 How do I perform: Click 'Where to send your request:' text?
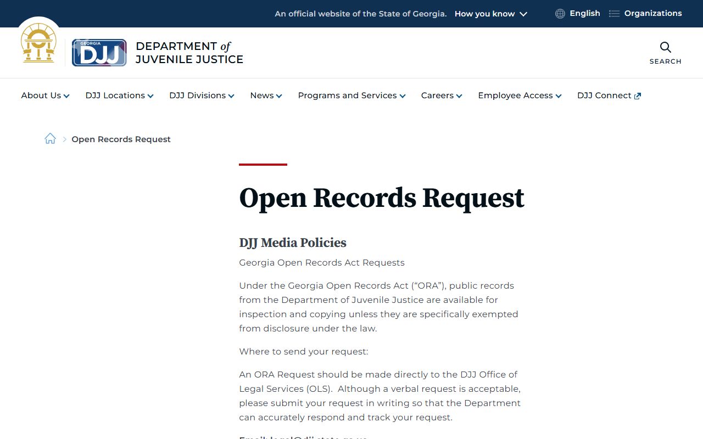coord(304,352)
